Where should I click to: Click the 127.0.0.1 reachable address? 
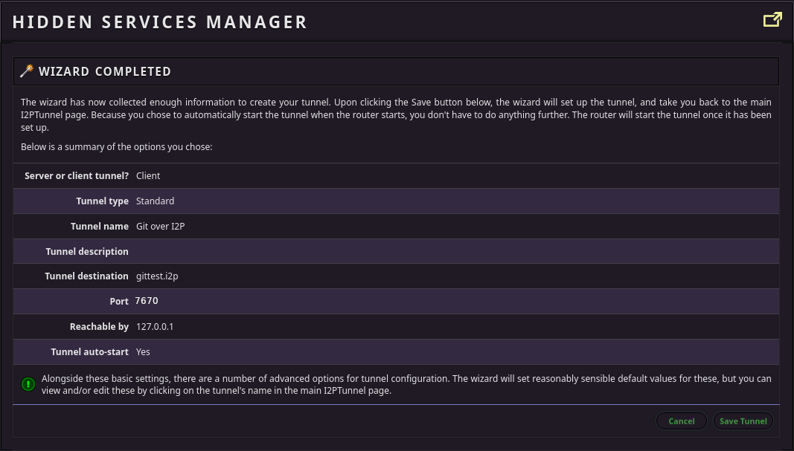pyautogui.click(x=155, y=327)
